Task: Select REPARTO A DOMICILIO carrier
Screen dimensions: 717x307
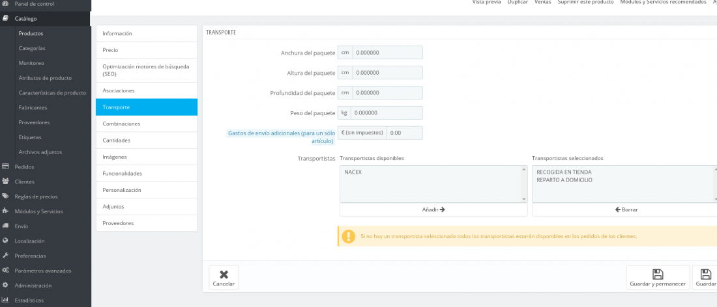Action: click(564, 180)
